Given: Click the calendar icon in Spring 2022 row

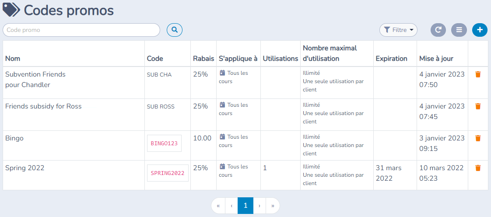Looking at the screenshot, I should 222,167.
